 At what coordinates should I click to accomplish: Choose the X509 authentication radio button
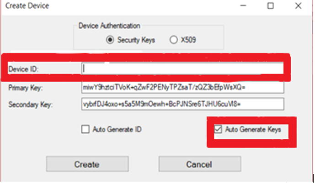click(x=174, y=40)
